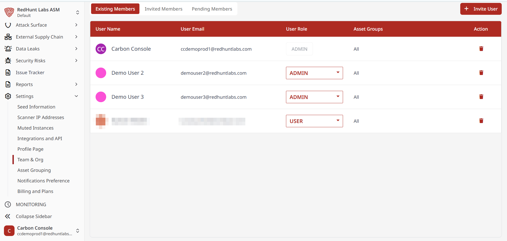Viewport: 507px width, 241px height.
Task: Expand the External Supply Chain chevron
Action: coord(76,37)
